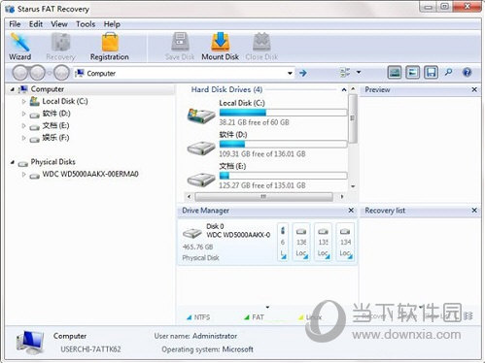Open the View menu
This screenshot has width=485, height=363.
[x=59, y=24]
